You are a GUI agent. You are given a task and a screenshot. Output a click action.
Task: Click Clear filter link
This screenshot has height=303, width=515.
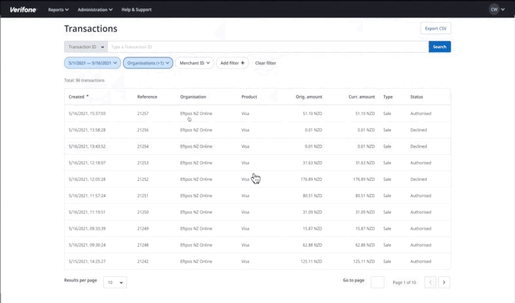265,63
